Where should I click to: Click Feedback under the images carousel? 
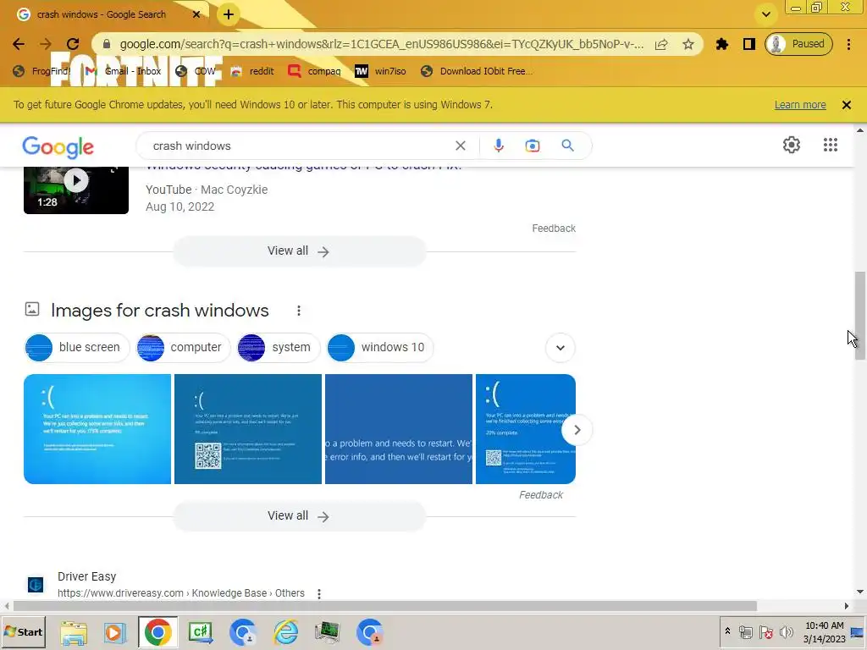coord(541,495)
